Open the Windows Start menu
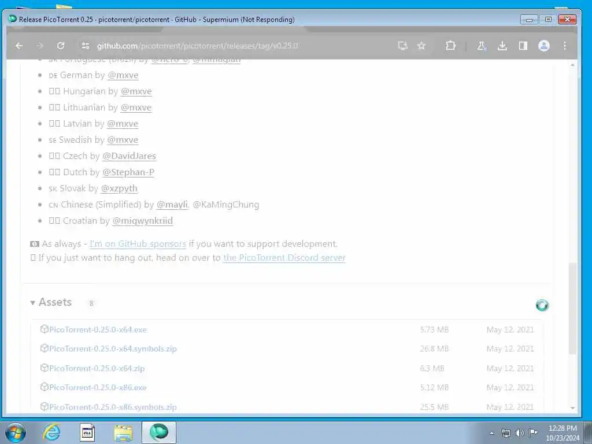The width and height of the screenshot is (592, 444). click(x=16, y=432)
